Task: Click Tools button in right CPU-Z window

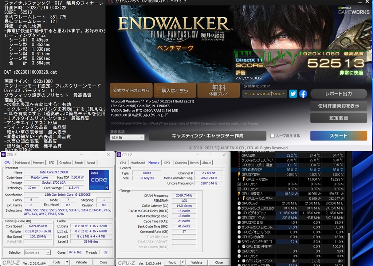Action: 172,262
